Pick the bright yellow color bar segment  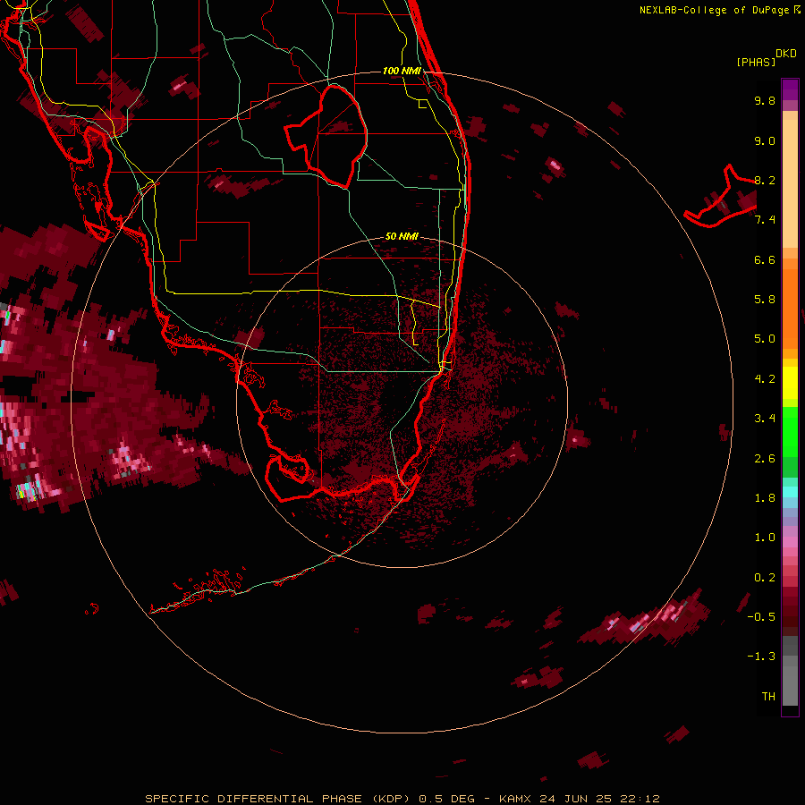point(790,383)
